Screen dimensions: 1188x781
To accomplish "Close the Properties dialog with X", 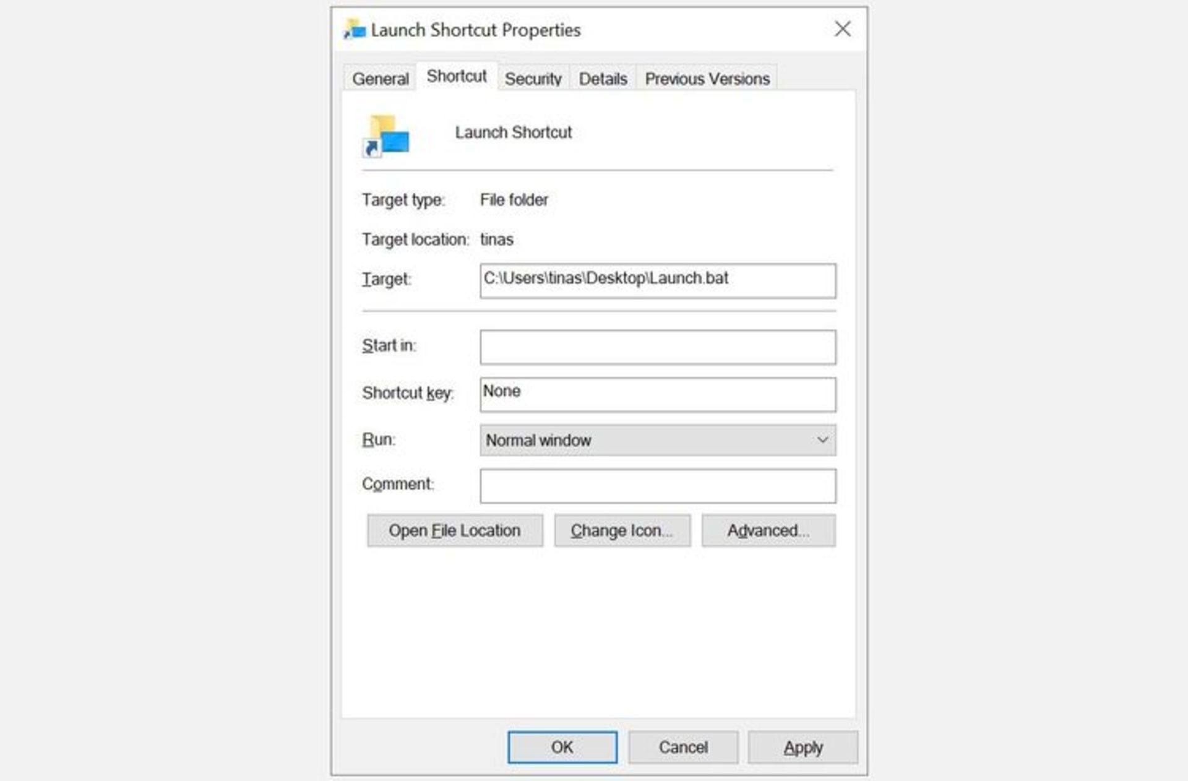I will [842, 29].
